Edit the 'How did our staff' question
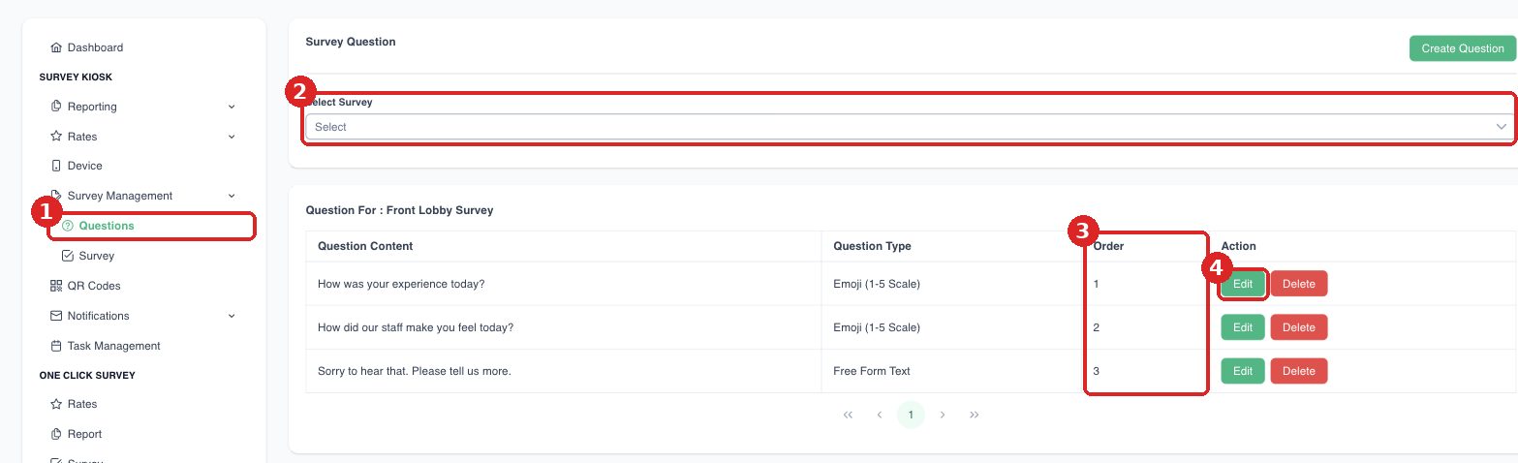The height and width of the screenshot is (463, 1518). [x=1243, y=327]
